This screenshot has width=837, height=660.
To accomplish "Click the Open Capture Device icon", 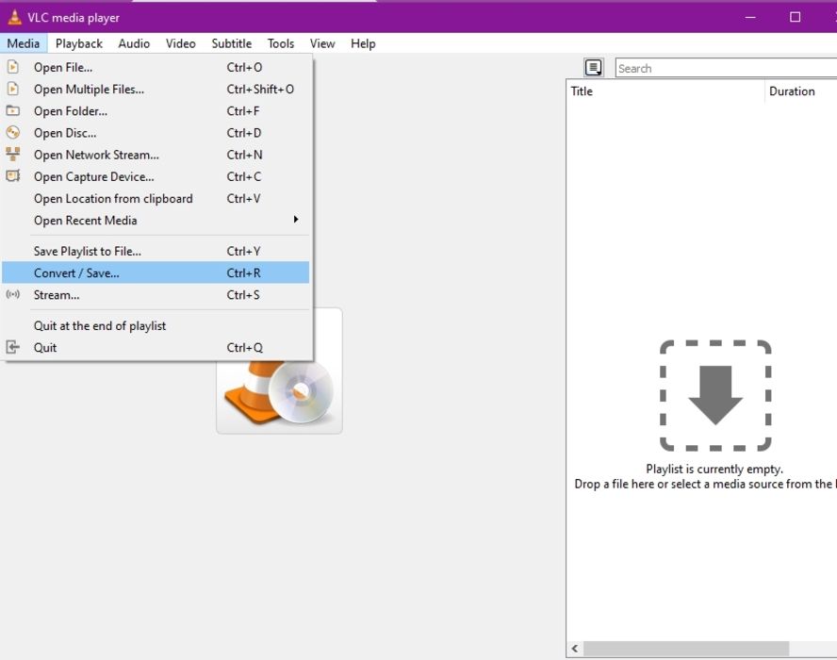I will point(13,176).
